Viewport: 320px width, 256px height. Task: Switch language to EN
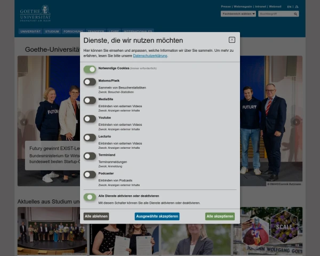(x=289, y=7)
